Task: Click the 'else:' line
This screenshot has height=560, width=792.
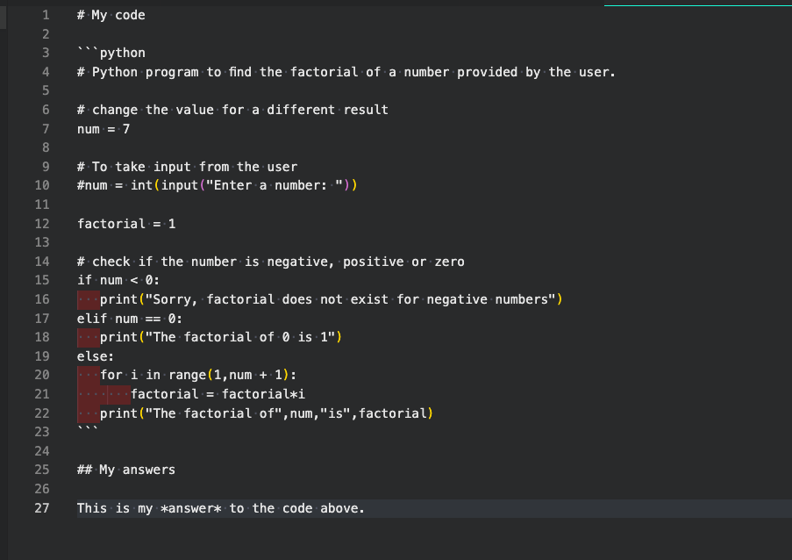Action: [96, 356]
